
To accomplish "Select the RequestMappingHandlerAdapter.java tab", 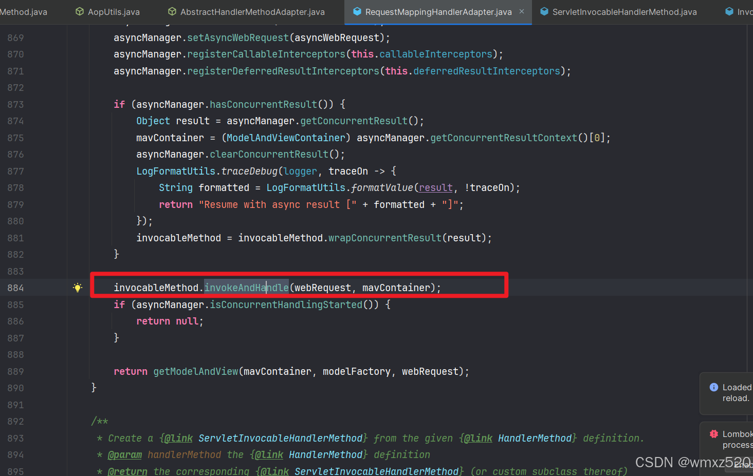I will pos(438,12).
